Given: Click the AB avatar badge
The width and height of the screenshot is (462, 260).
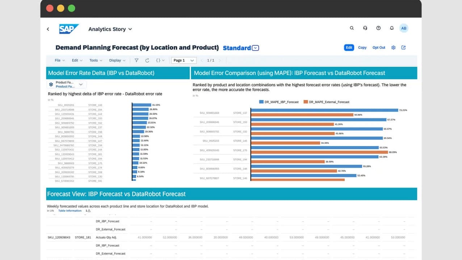Looking at the screenshot, I should [x=404, y=28].
